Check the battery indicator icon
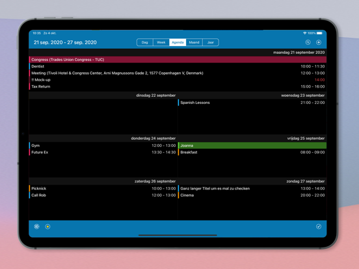359x269 pixels. click(x=319, y=33)
